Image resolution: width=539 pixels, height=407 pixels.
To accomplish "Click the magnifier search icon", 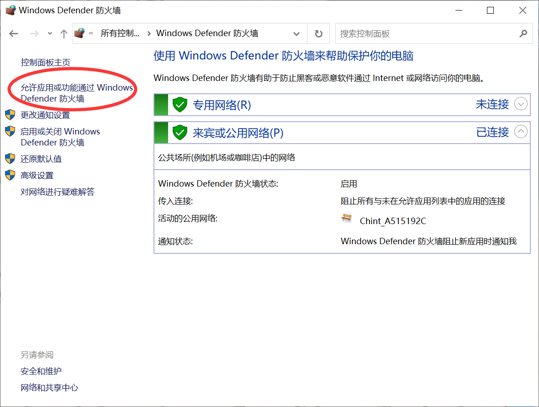I will tap(523, 34).
